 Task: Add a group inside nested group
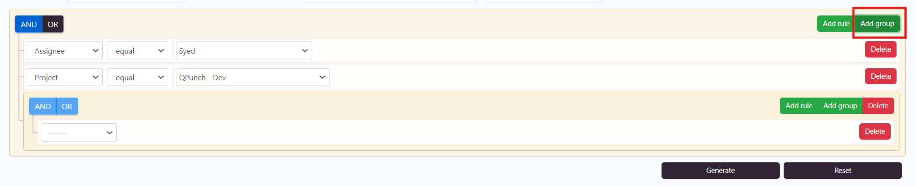[840, 106]
